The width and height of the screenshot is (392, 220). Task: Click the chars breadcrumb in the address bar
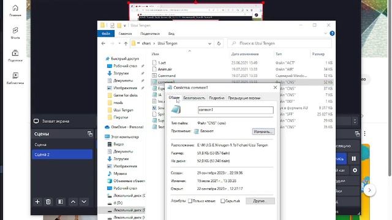pyautogui.click(x=146, y=43)
